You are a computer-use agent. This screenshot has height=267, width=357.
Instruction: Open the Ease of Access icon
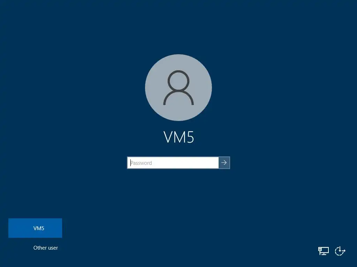(x=340, y=251)
